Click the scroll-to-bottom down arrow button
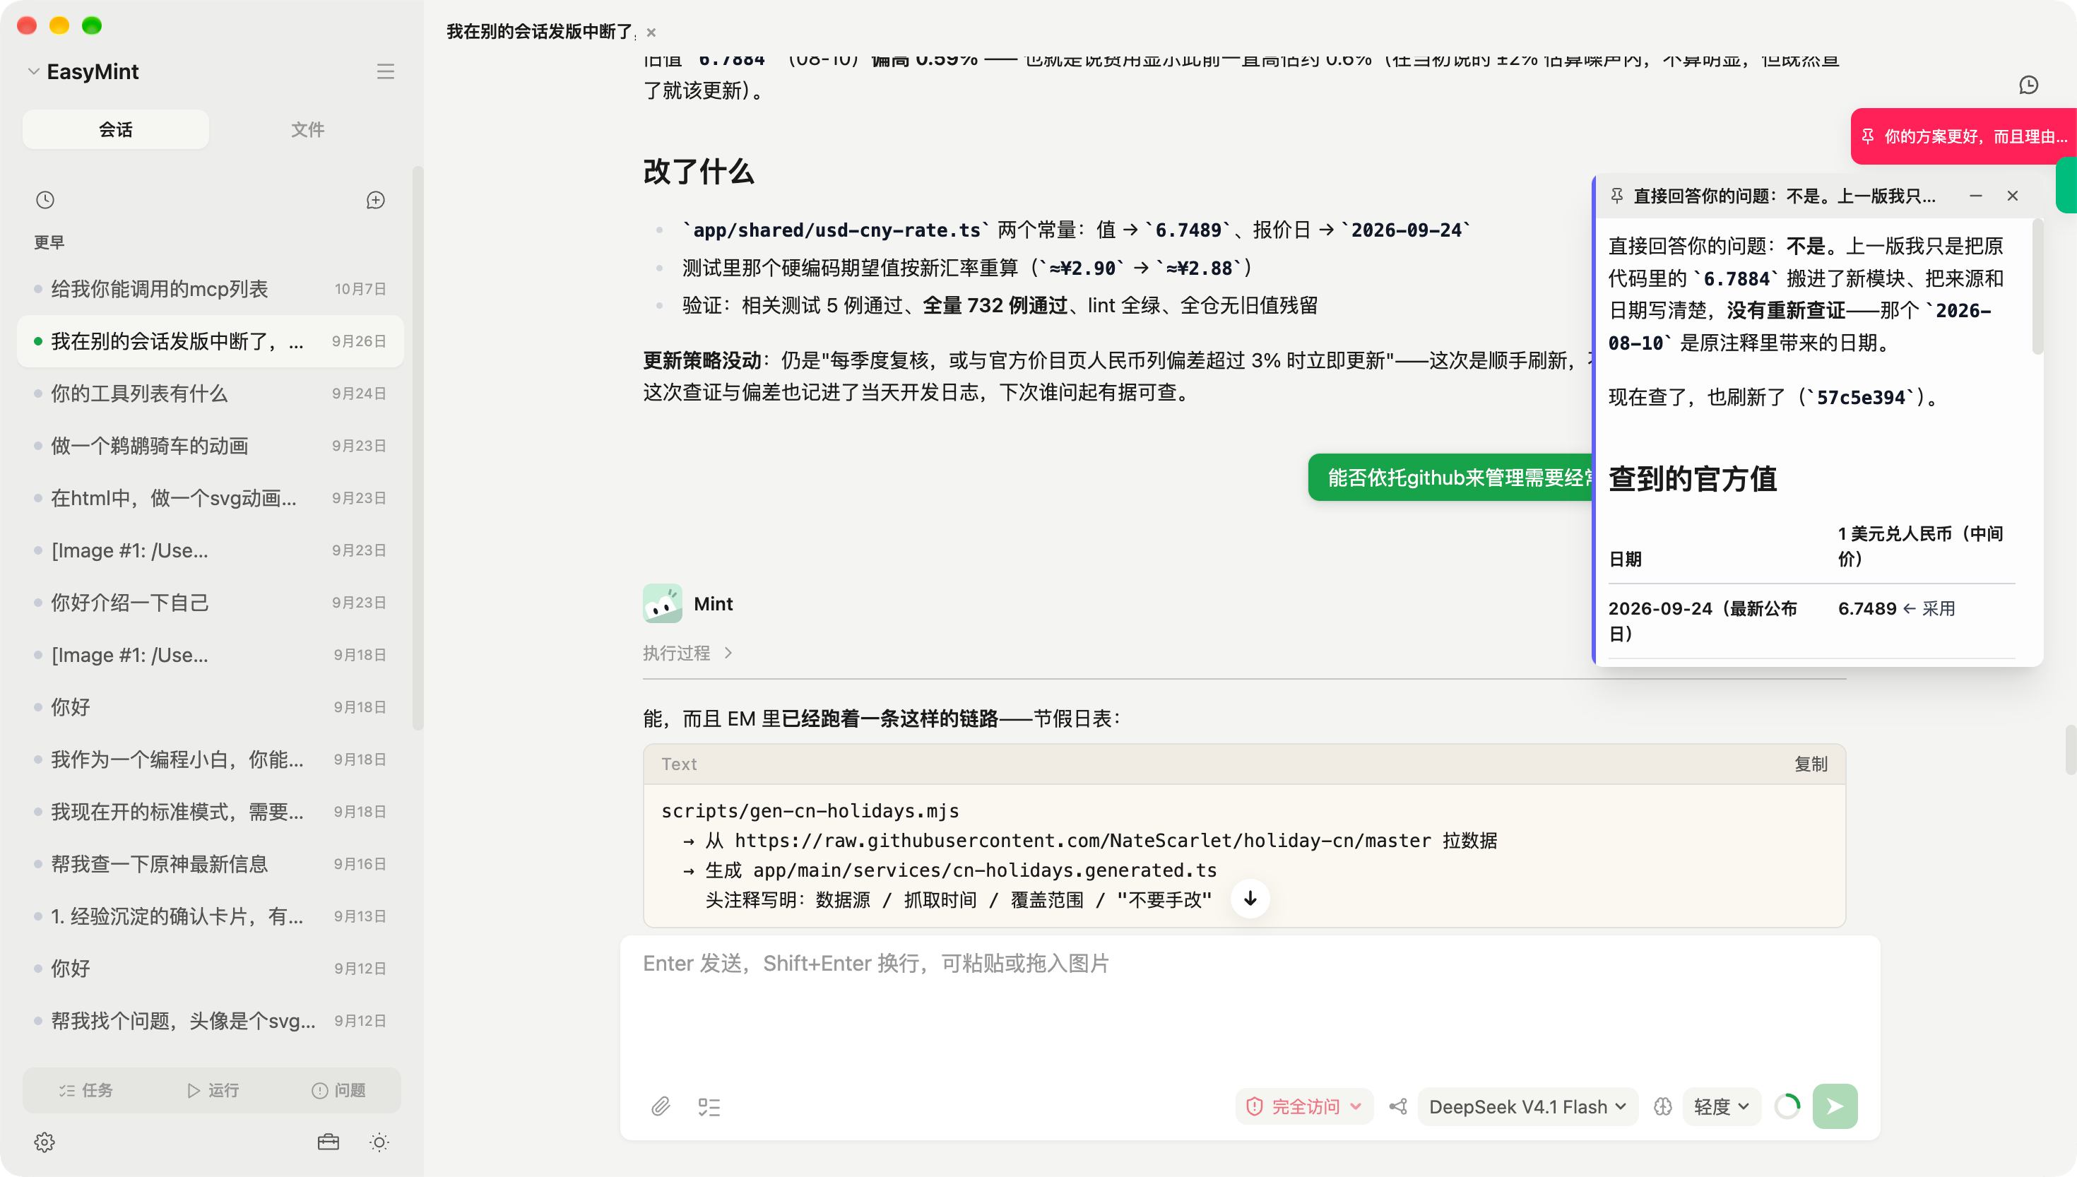 tap(1250, 899)
